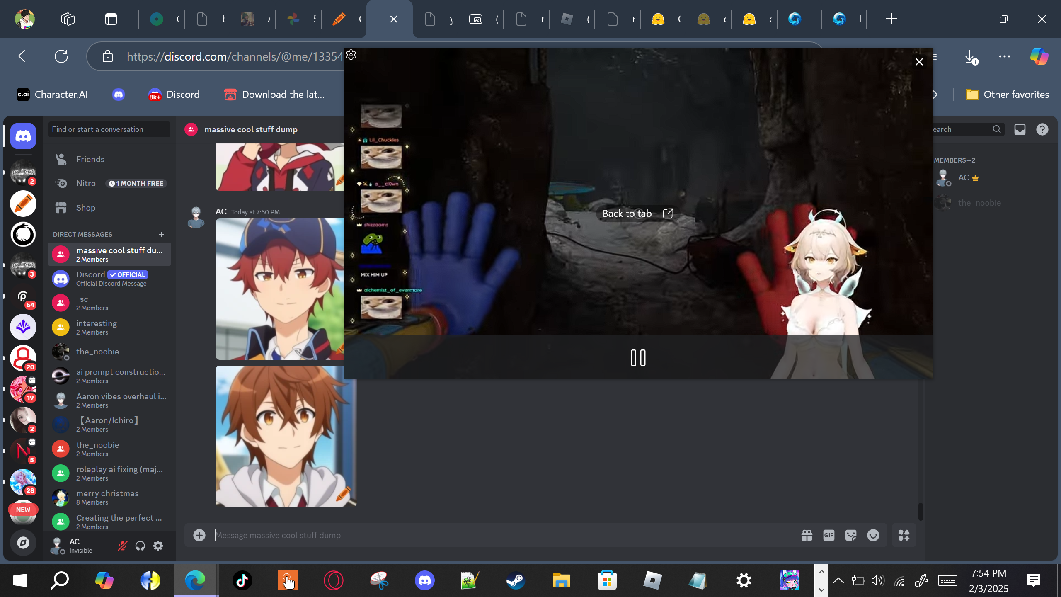This screenshot has height=597, width=1061.
Task: Open the sticker picker
Action: pos(851,535)
